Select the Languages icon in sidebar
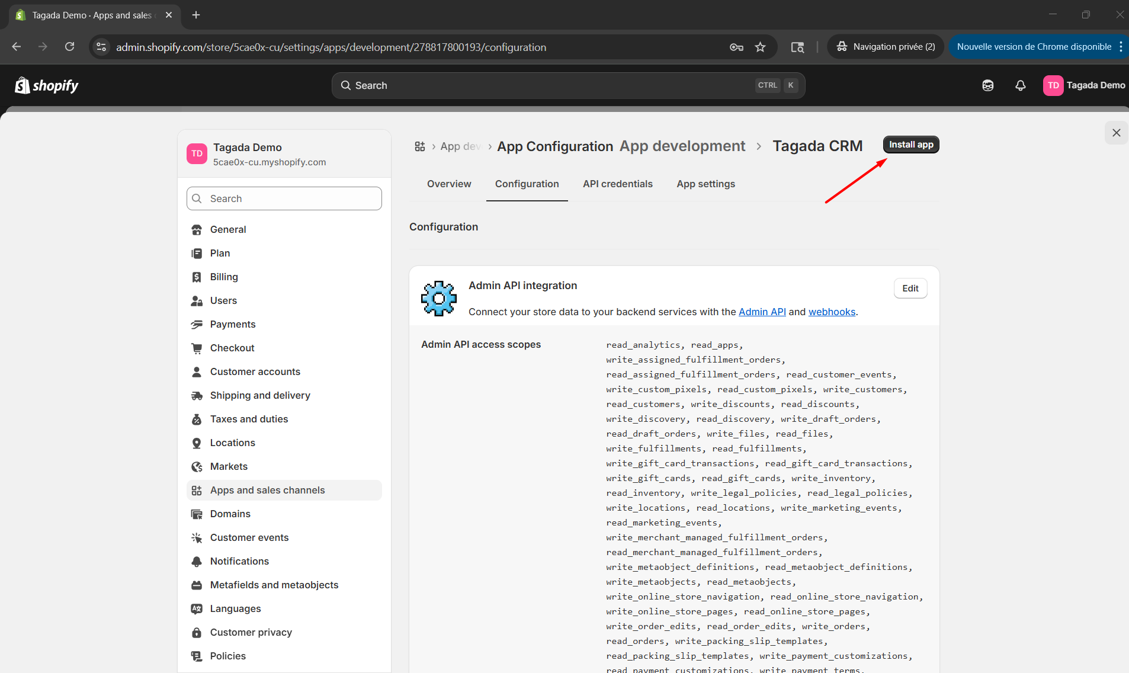Viewport: 1129px width, 673px height. [197, 609]
